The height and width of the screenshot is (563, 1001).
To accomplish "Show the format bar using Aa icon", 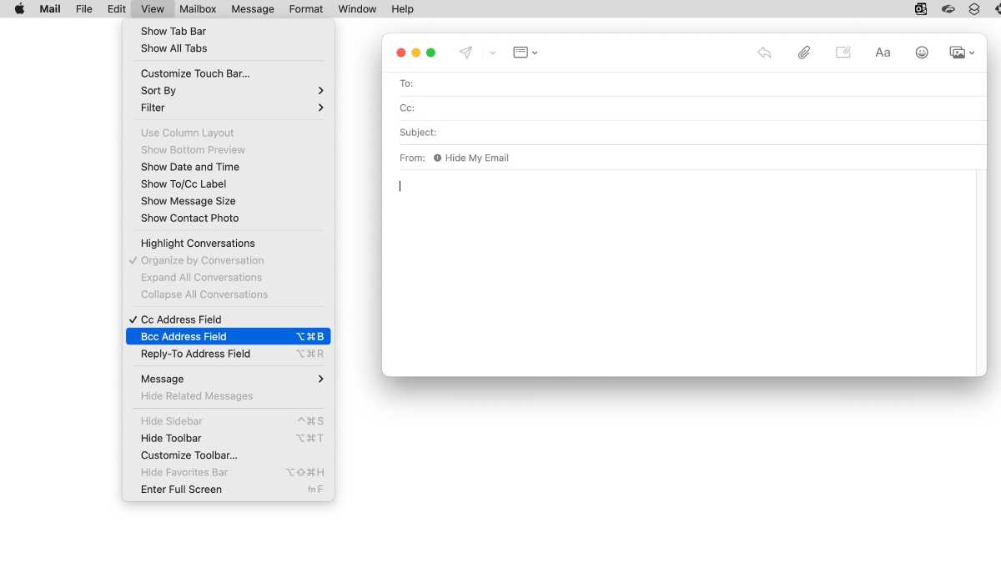I will tap(883, 53).
